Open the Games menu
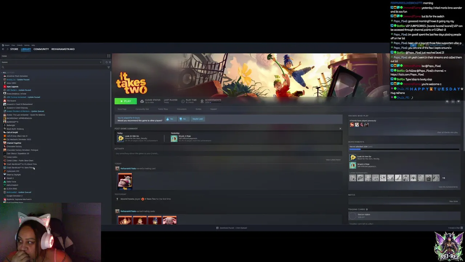This screenshot has height=262, width=465. click(x=27, y=45)
